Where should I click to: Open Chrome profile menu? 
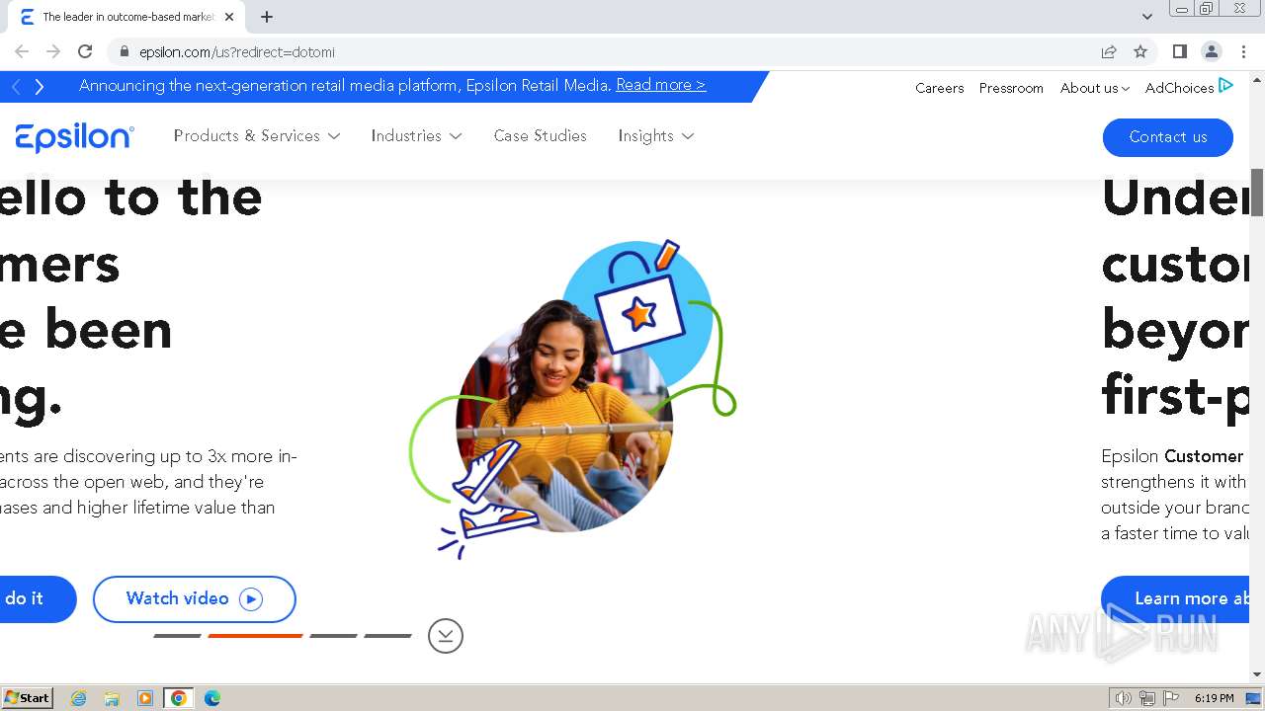pyautogui.click(x=1211, y=51)
